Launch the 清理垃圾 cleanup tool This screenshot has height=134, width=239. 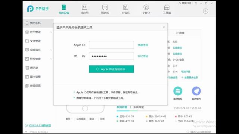coord(178,93)
